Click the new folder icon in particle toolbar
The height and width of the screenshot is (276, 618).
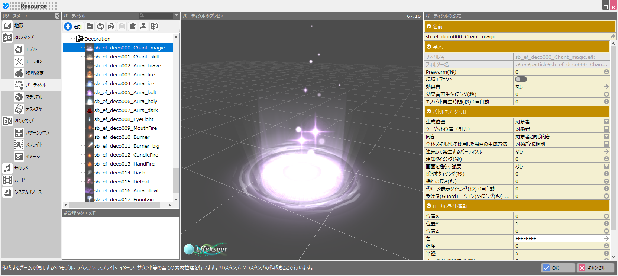(x=90, y=26)
